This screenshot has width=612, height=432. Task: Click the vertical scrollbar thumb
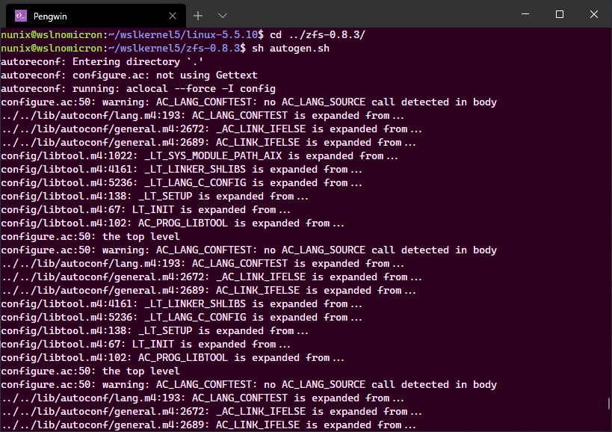608,403
